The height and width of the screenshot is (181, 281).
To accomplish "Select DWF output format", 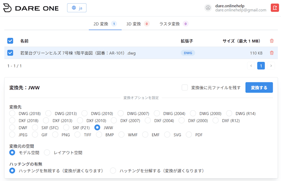I will [x=12, y=128].
